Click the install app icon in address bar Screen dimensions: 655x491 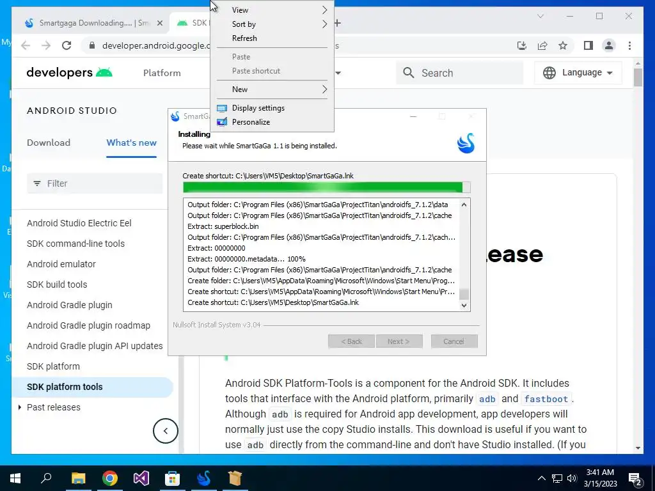[522, 45]
